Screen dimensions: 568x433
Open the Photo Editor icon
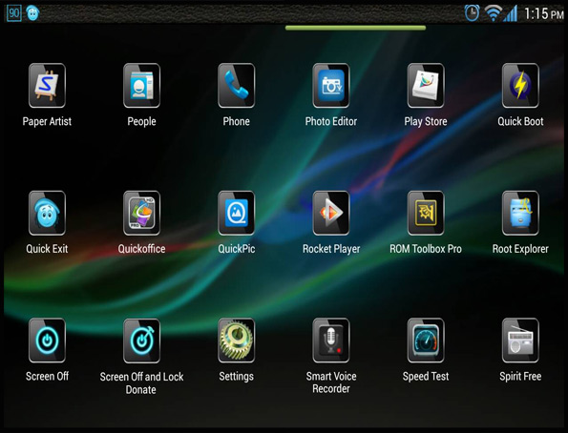331,86
